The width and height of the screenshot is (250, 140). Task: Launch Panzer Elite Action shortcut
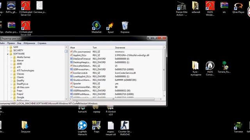pos(182,9)
